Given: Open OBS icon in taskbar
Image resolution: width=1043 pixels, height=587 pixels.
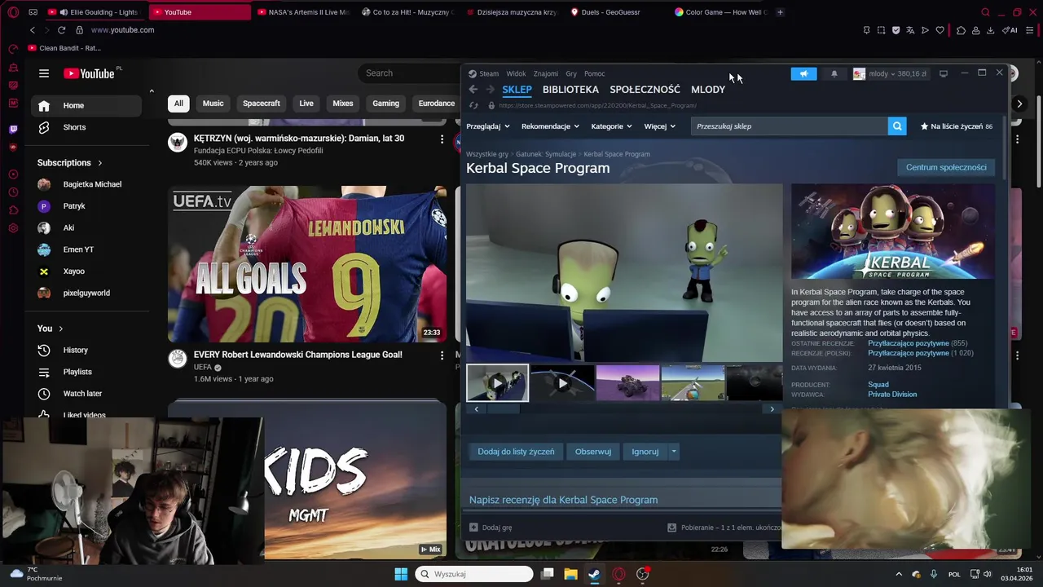Looking at the screenshot, I should pyautogui.click(x=643, y=574).
